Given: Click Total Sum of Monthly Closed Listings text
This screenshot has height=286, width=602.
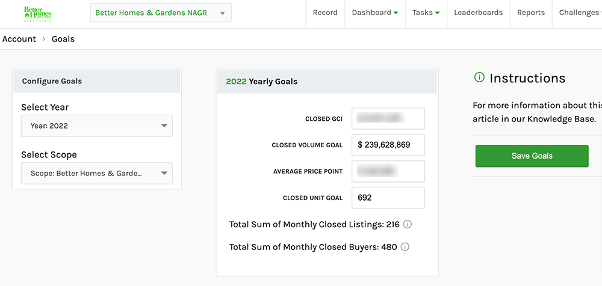Looking at the screenshot, I should click(x=314, y=224).
